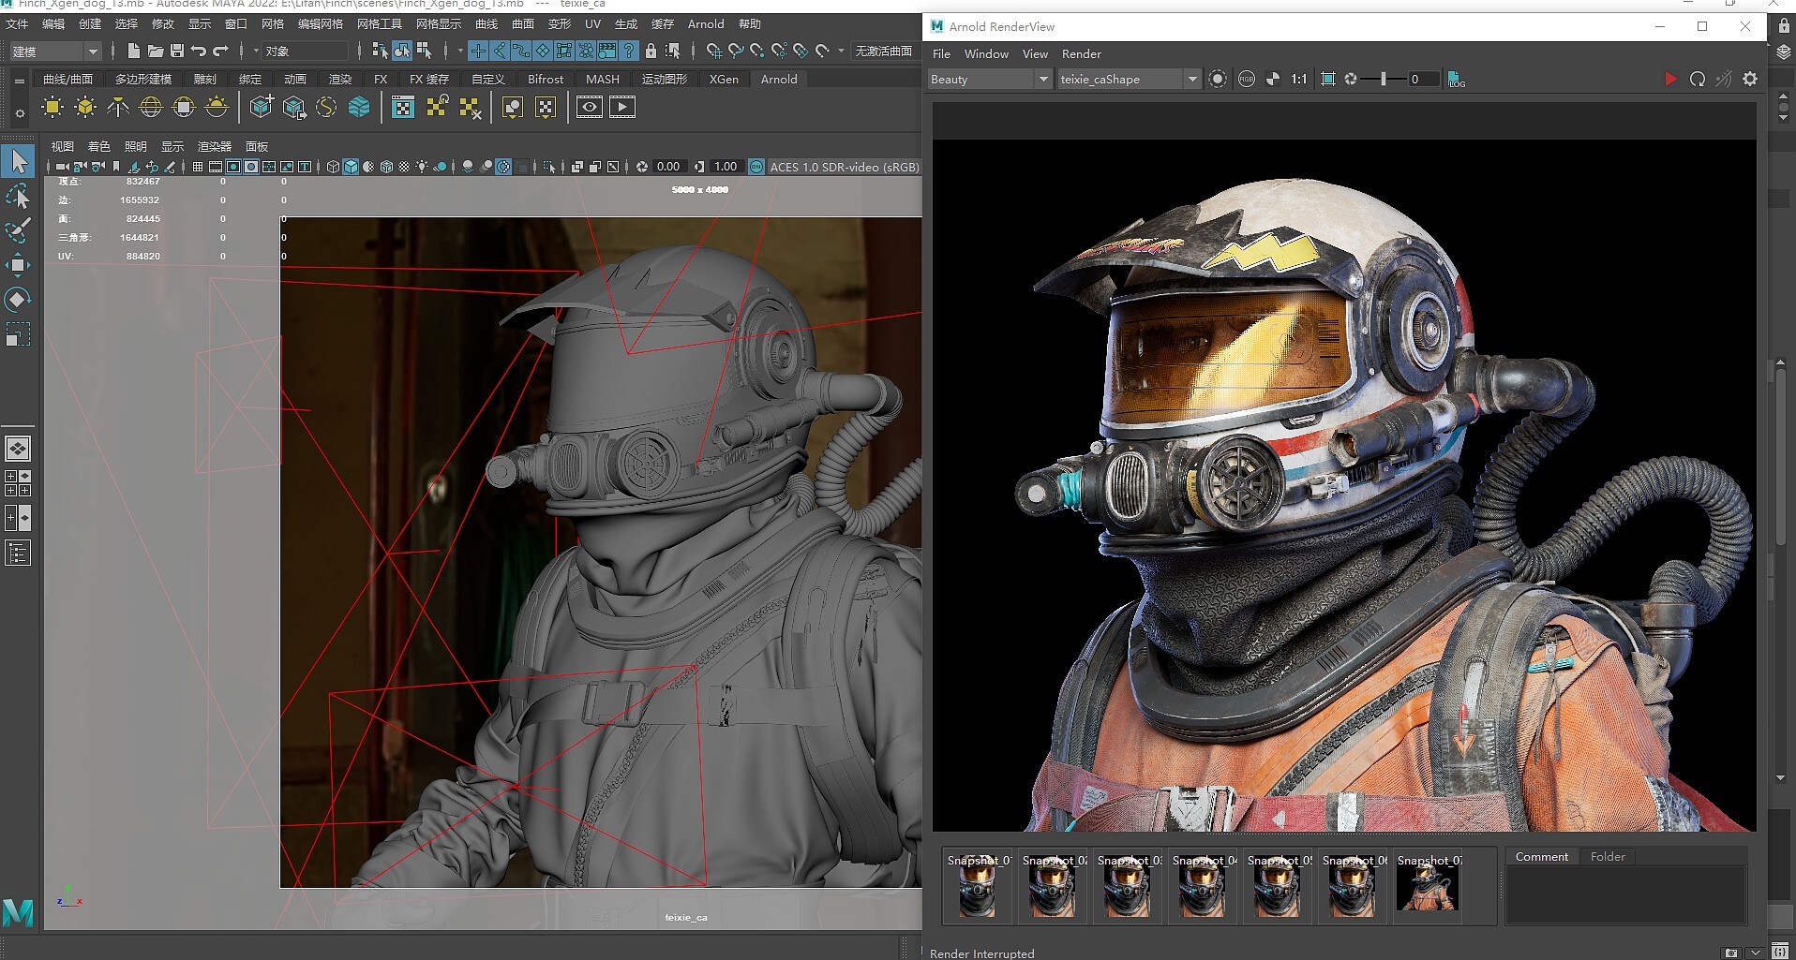Toggle the RGB channel display button
1796x960 pixels.
point(1246,80)
